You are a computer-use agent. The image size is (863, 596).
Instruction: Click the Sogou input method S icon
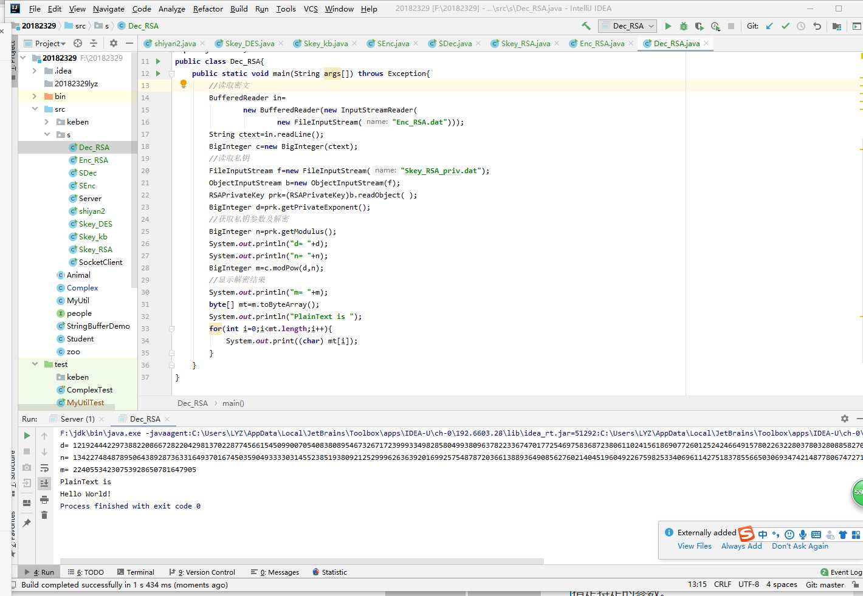(x=746, y=534)
